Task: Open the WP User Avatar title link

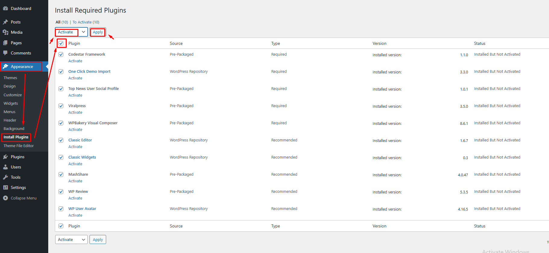Action: point(82,209)
